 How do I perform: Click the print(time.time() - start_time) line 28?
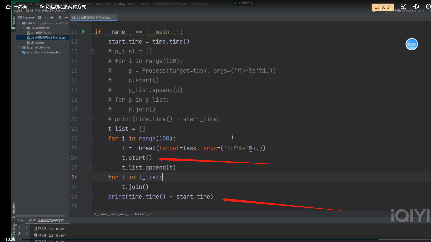tap(160, 196)
